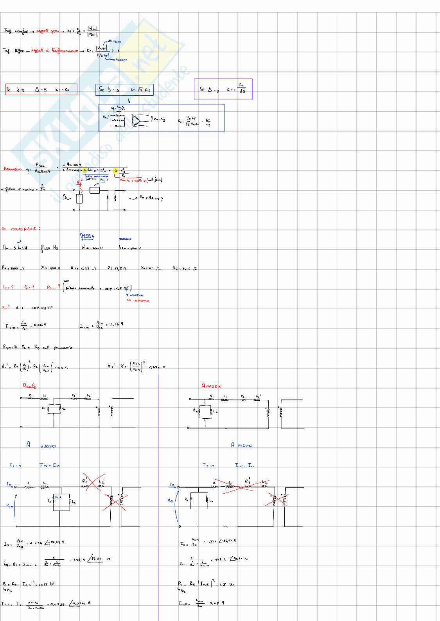This screenshot has height=621, width=440.
Task: Click the vertical blue divider line between circuits
Action: (158, 496)
